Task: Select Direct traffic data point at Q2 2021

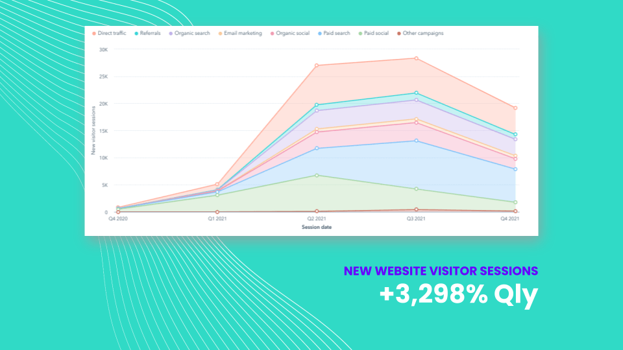Action: click(317, 65)
